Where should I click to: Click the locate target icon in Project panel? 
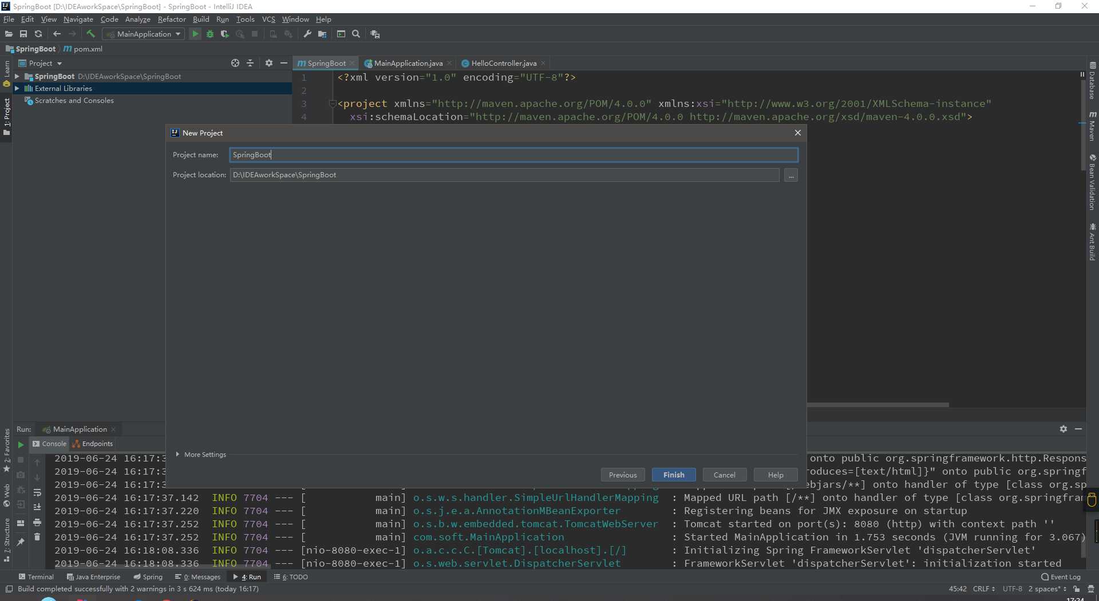[x=235, y=63]
